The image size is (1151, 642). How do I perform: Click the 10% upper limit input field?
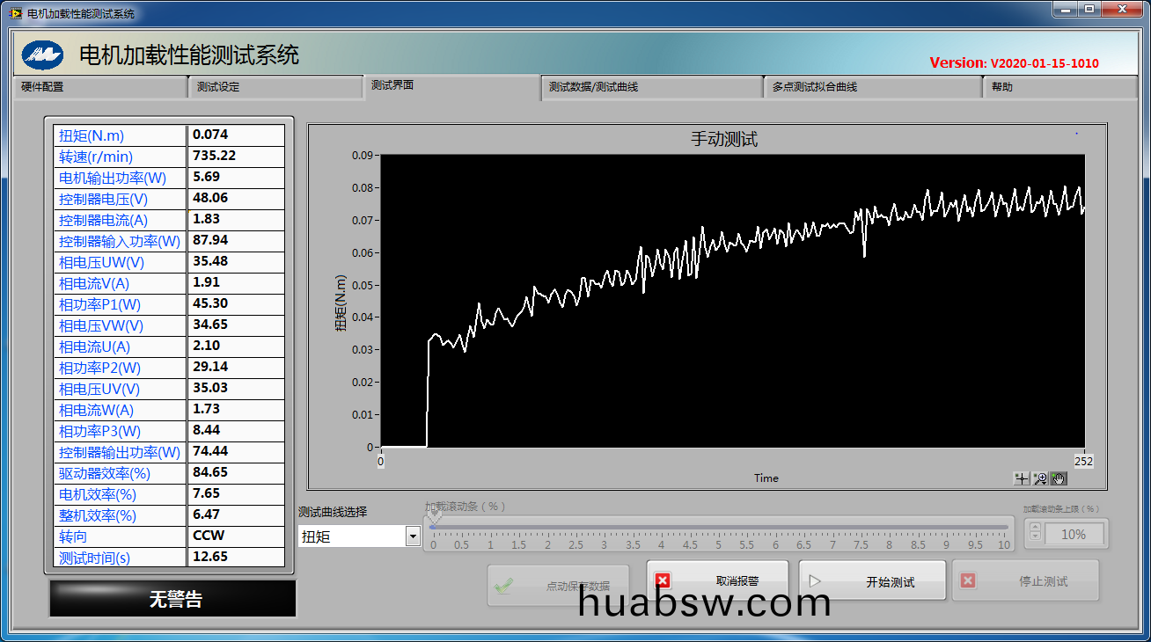(x=1073, y=534)
